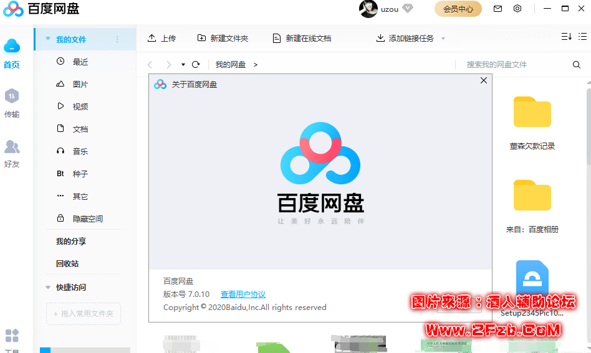Viewport: 591px width, 353px height.
Task: Click the diamond membership badge next to uzou
Action: tap(408, 8)
